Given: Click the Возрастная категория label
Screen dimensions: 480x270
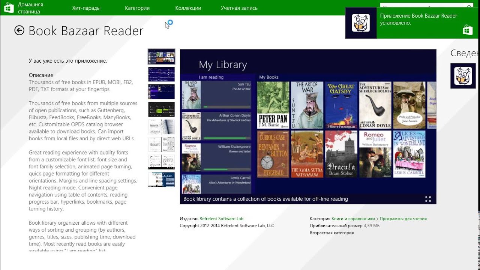Looking at the screenshot, I should coord(331,233).
